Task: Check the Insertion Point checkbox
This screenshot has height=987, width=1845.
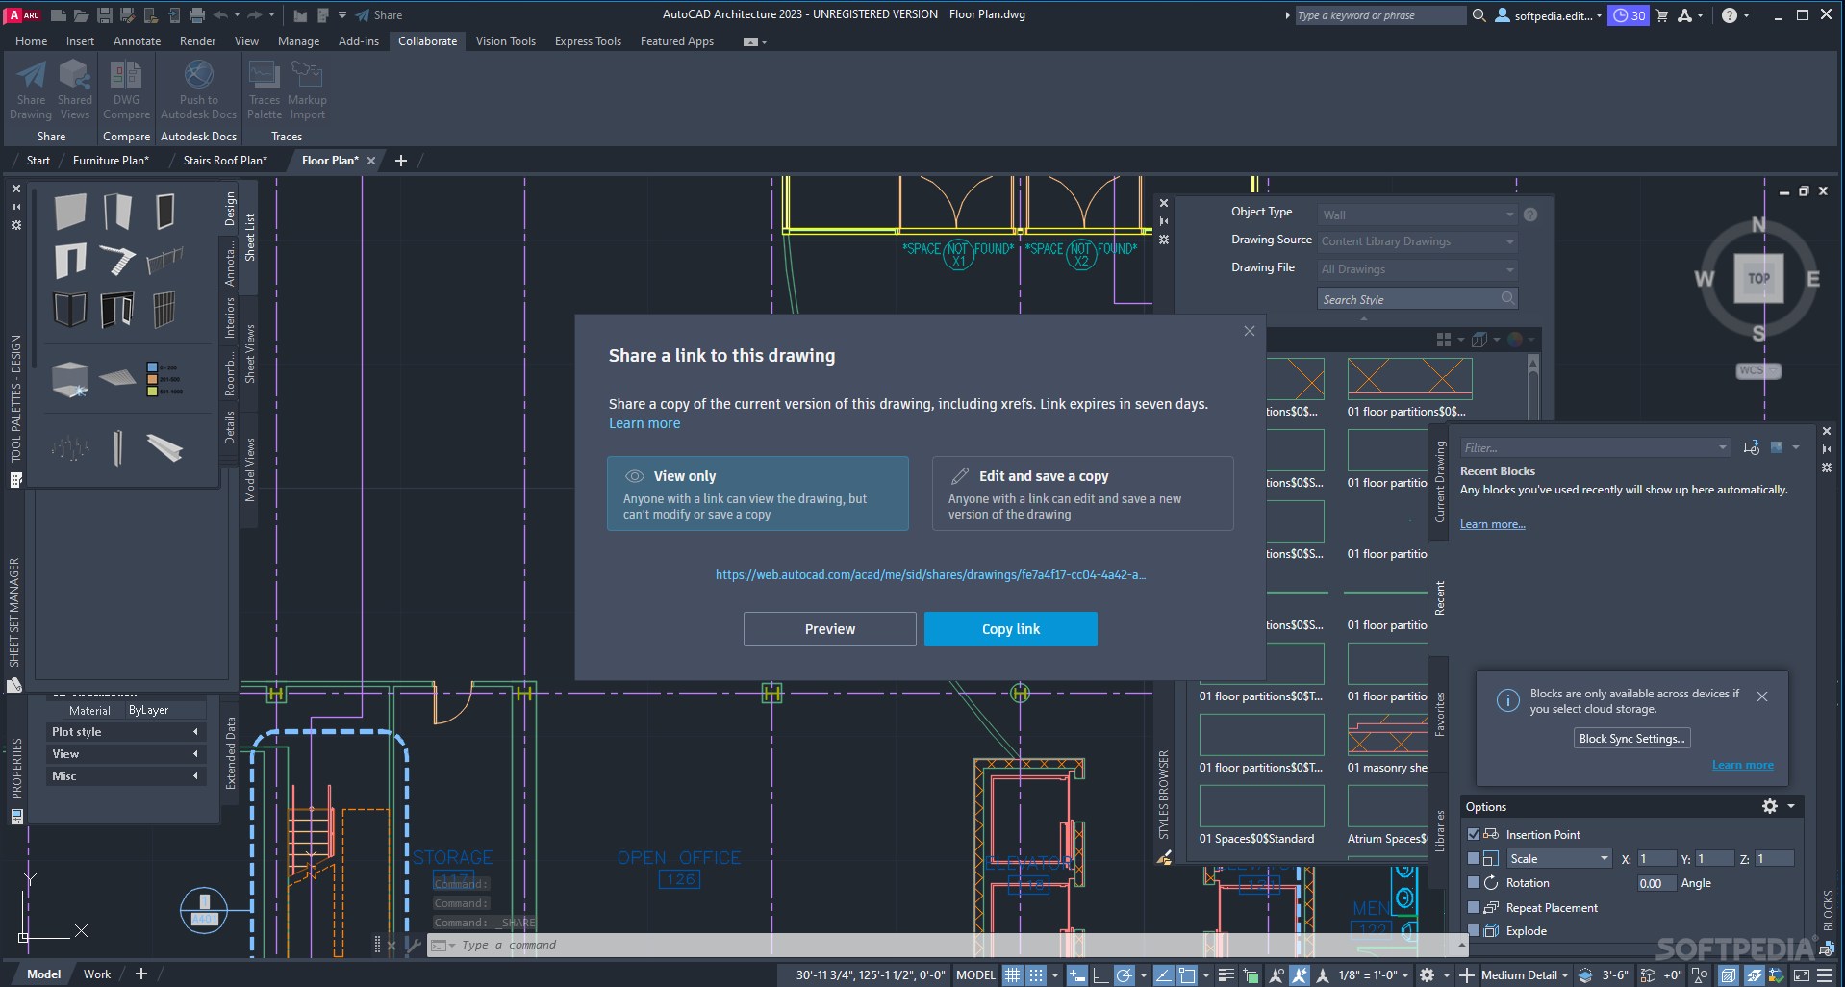Action: click(x=1473, y=834)
